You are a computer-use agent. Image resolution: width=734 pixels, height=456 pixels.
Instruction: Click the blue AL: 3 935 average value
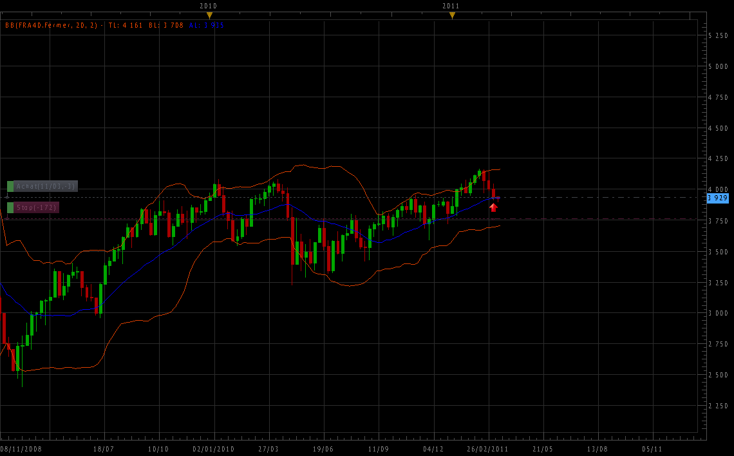coord(207,25)
